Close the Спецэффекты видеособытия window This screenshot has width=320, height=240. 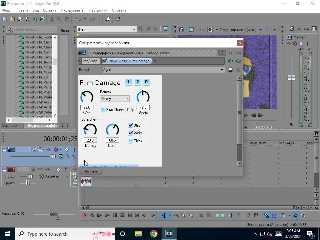coord(240,43)
